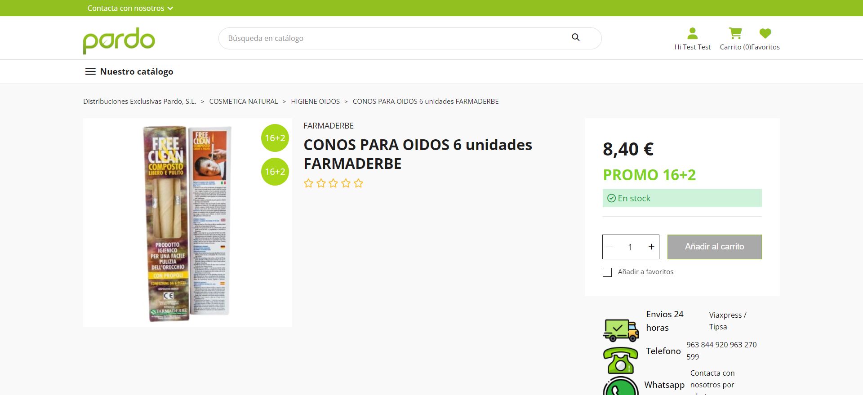Expand the Contacta con nosotros dropdown
This screenshot has width=863, height=395.
(130, 8)
